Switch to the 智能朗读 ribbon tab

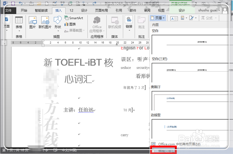41,10
